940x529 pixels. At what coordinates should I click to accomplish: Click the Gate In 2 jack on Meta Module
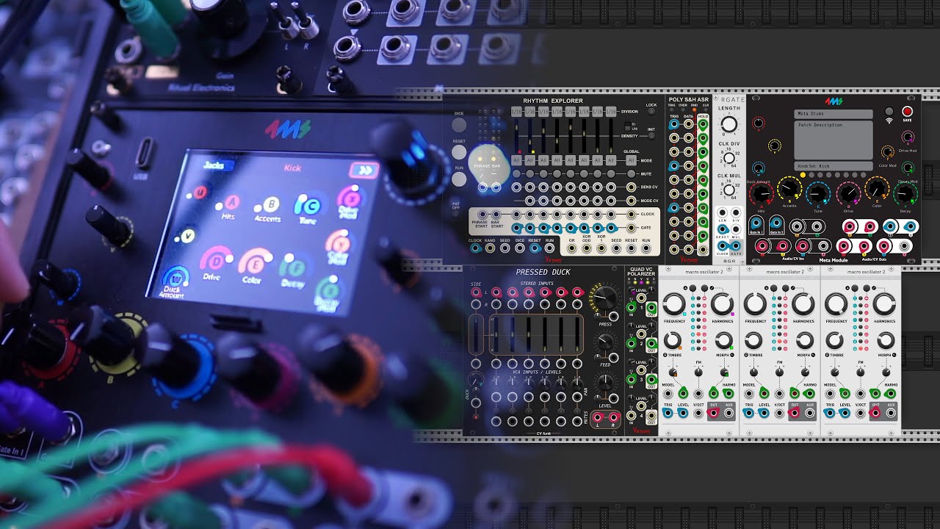pos(776,223)
